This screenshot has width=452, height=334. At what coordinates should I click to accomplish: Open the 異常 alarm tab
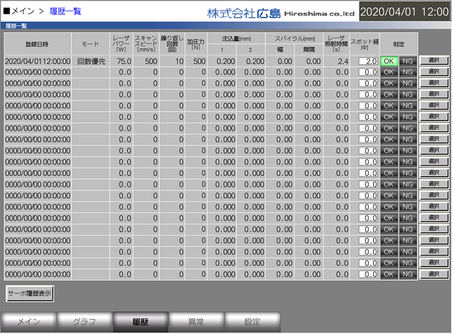(x=196, y=321)
